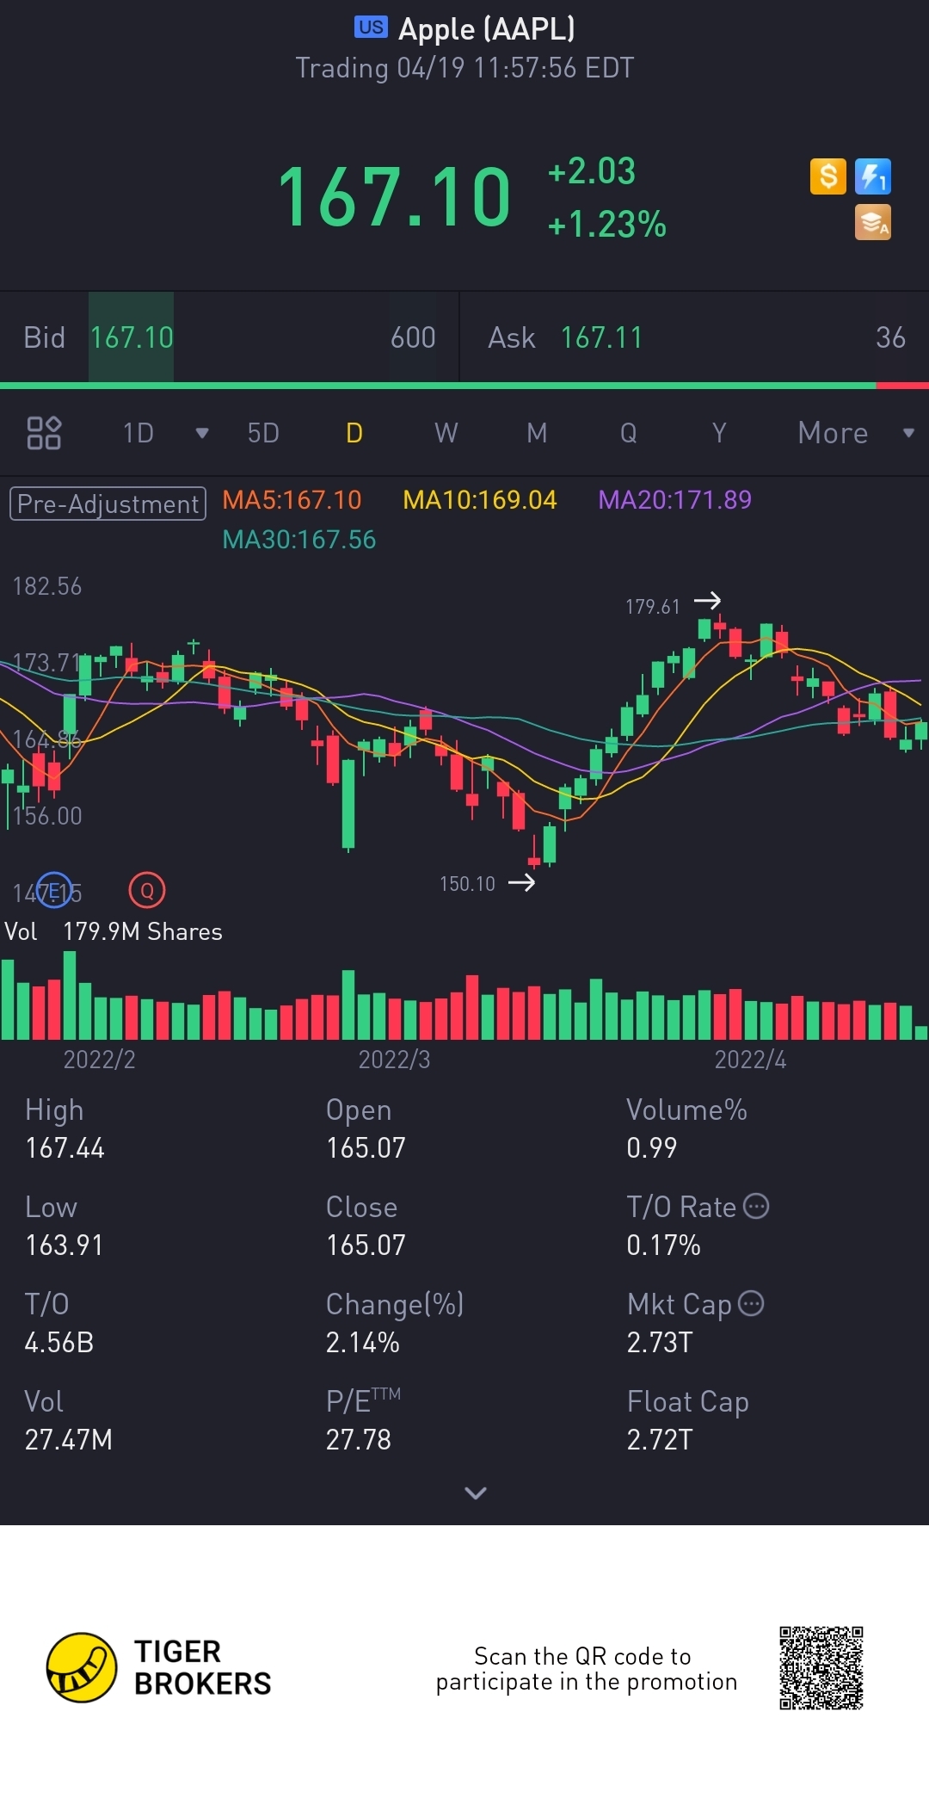Screen dimensions: 929x1811
Task: Tap the red Q quarterly marker
Action: click(x=147, y=891)
